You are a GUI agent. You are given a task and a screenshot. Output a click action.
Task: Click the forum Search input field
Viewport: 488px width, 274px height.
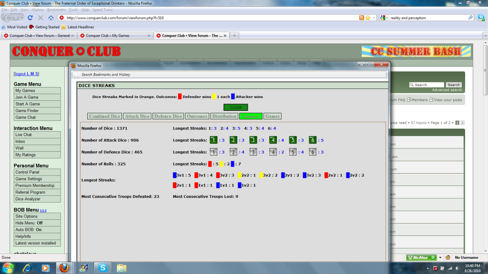point(427,85)
